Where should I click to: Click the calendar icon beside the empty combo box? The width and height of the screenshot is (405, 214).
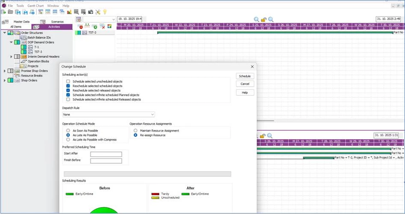(79, 19)
